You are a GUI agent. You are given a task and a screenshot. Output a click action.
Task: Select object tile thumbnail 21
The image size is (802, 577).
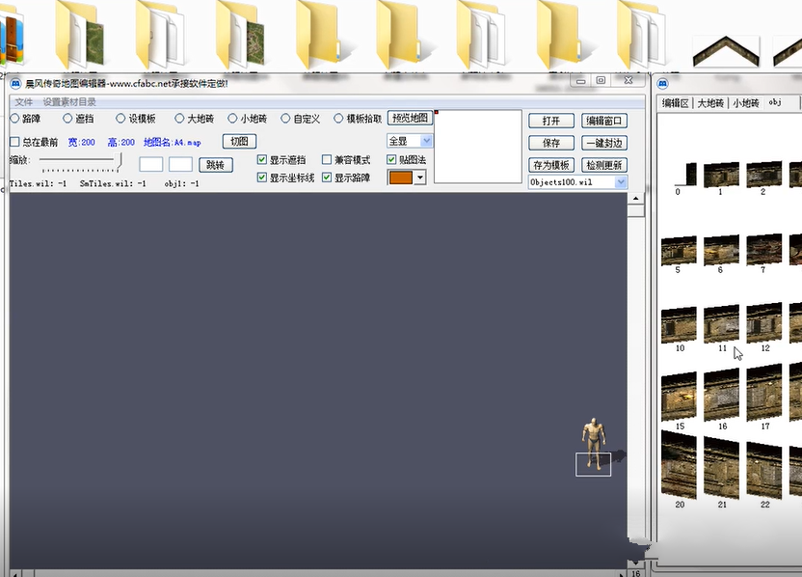tap(721, 467)
